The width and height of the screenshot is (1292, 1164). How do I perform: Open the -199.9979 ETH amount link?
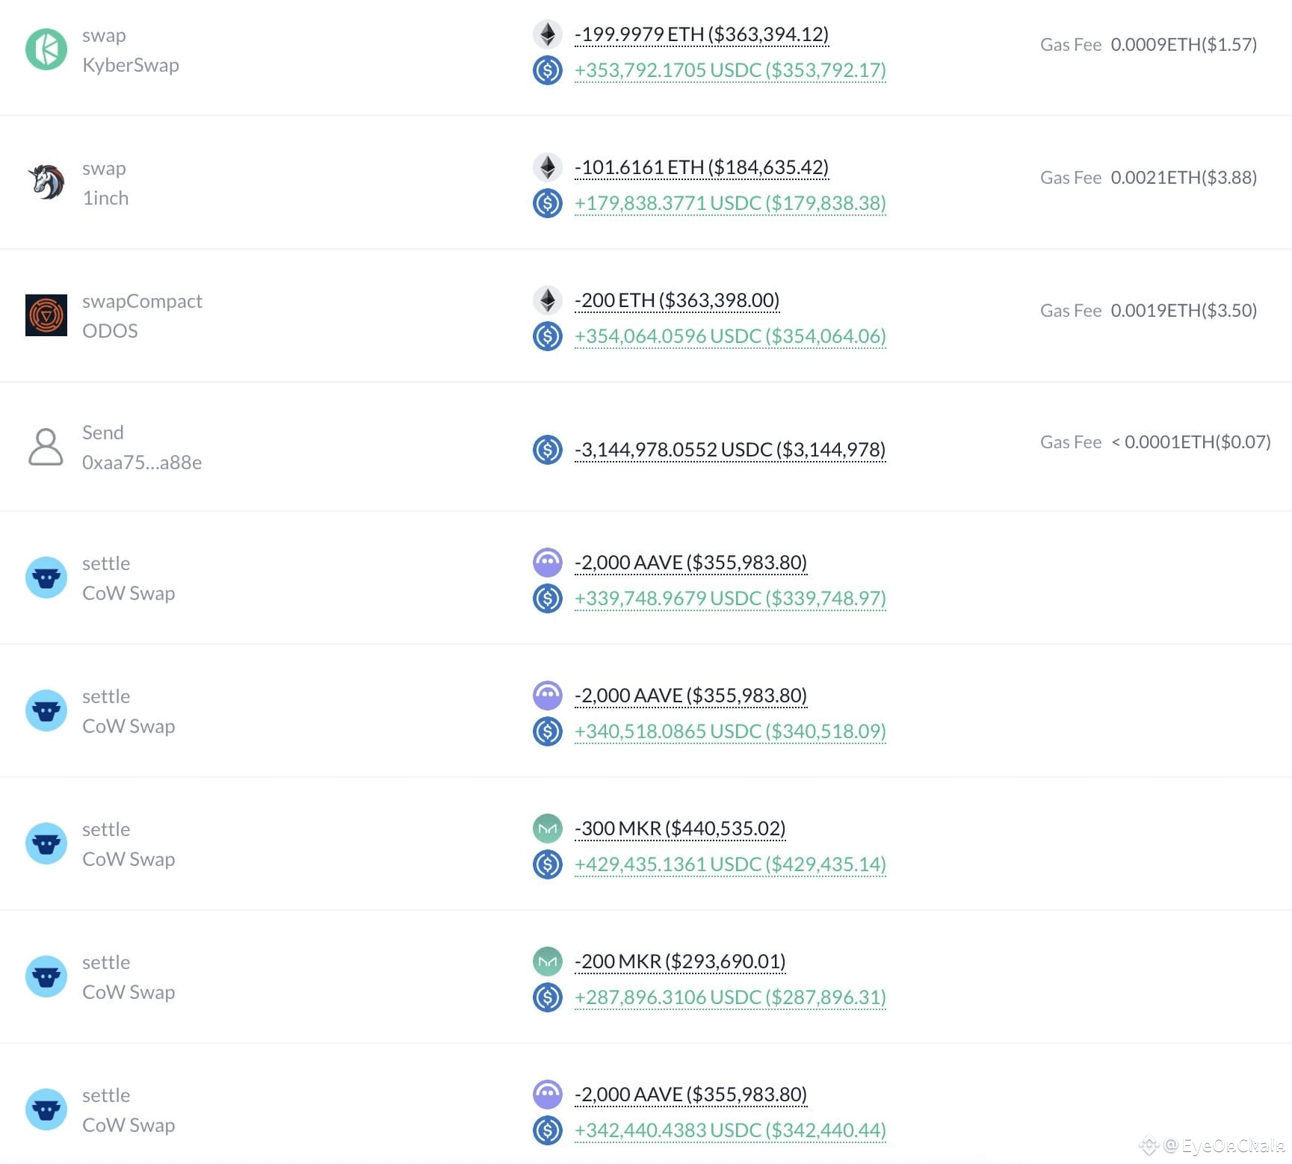coord(701,34)
